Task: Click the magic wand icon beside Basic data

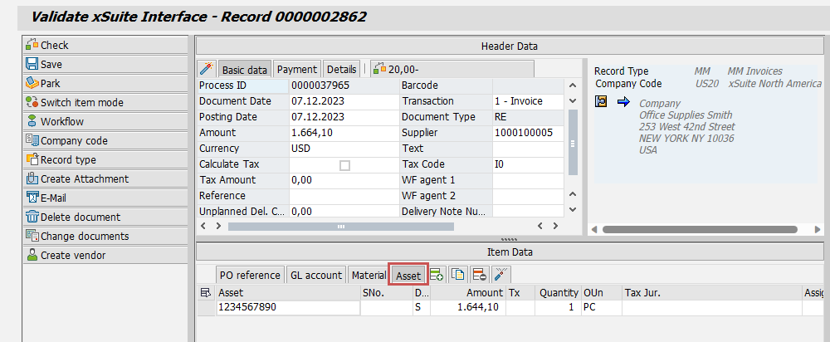Action: click(x=207, y=70)
